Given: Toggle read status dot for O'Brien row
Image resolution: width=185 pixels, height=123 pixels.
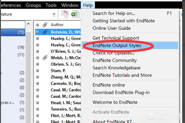Looking at the screenshot, I should 38,51.
